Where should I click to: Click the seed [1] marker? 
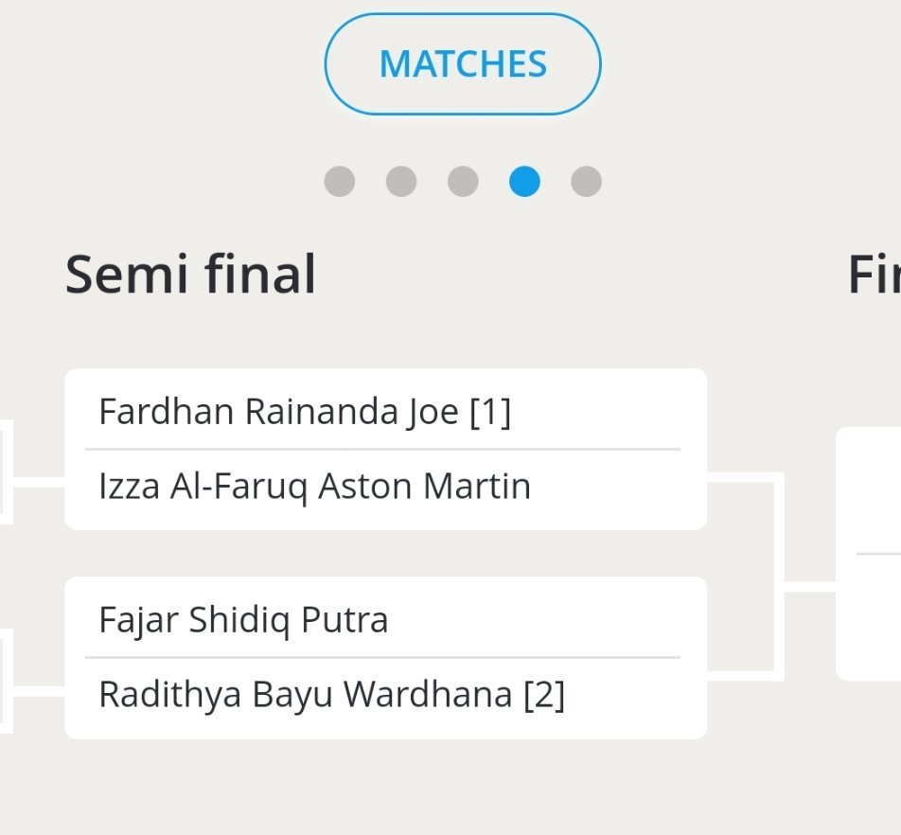click(x=490, y=412)
